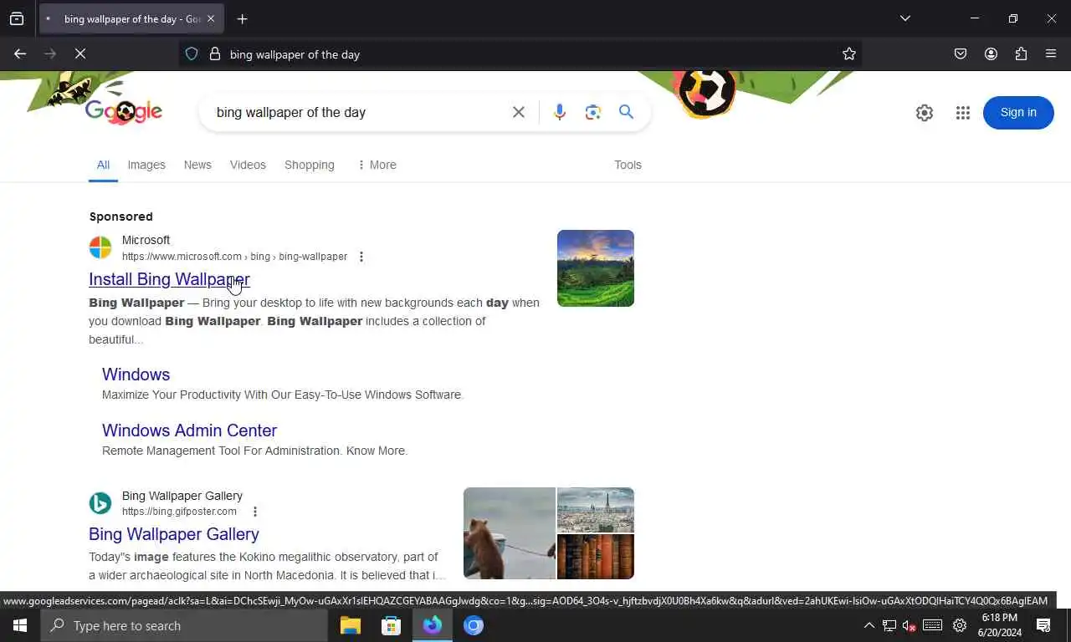Open Microsoft ad options menu
Screen dimensions: 1071x642
[361, 257]
